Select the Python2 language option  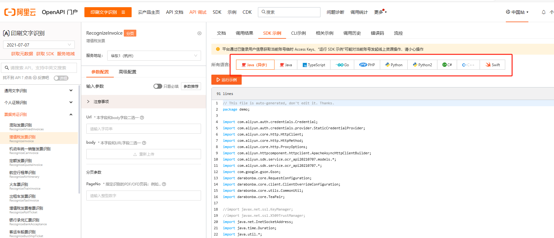422,65
